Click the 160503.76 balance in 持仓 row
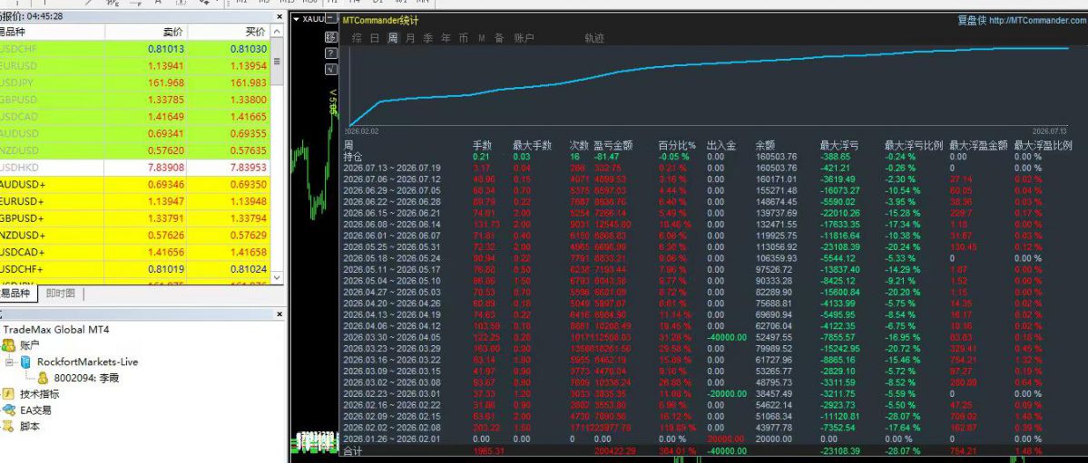This screenshot has width=1088, height=463. point(777,157)
